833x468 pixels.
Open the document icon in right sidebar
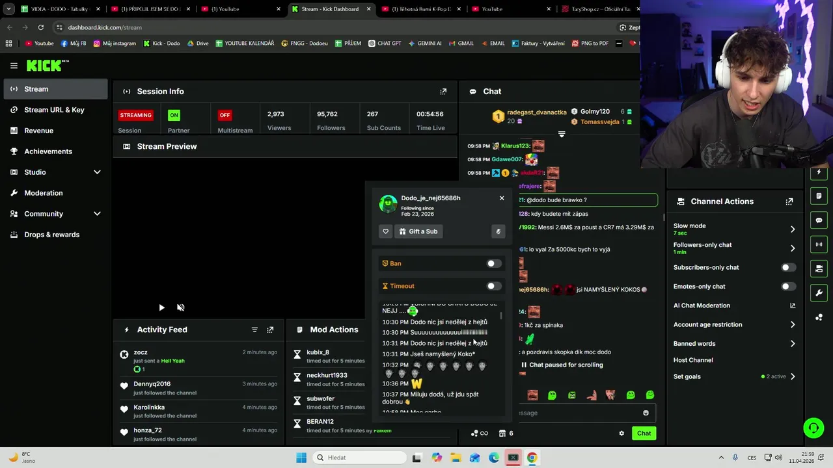click(x=819, y=196)
